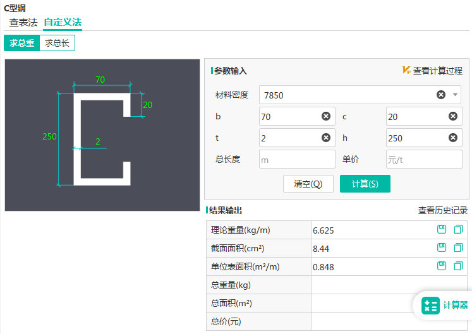
Task: Click the 6.625 theoretical weight value
Action: coord(324,230)
